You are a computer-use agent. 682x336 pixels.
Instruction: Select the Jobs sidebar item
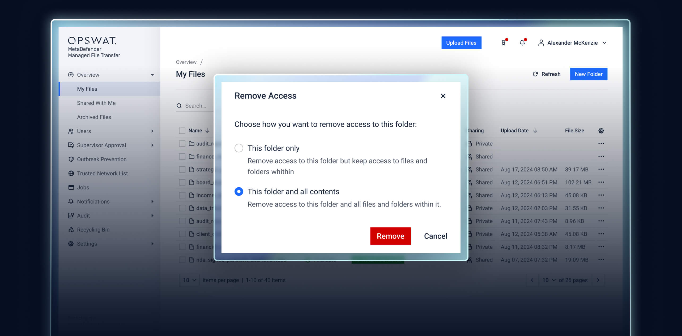(x=83, y=187)
